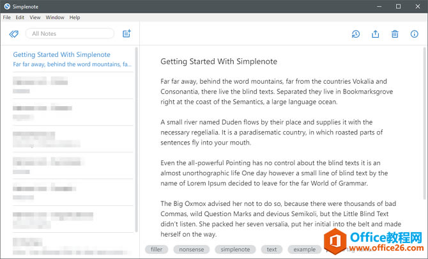Click the 'filler' tag chip
Viewport: 428px width, 259px height.
click(157, 249)
